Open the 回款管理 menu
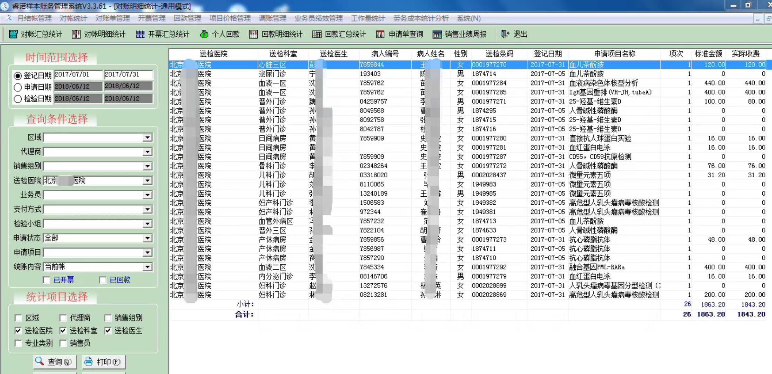Screen dimensions: 772x374 coord(187,18)
